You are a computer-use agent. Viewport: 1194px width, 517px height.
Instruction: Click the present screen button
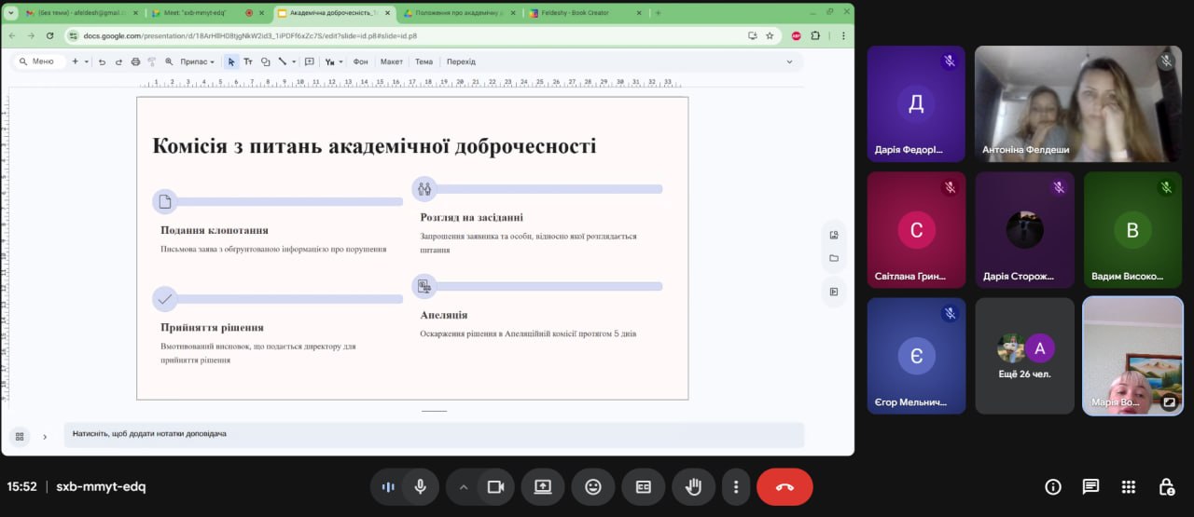543,486
